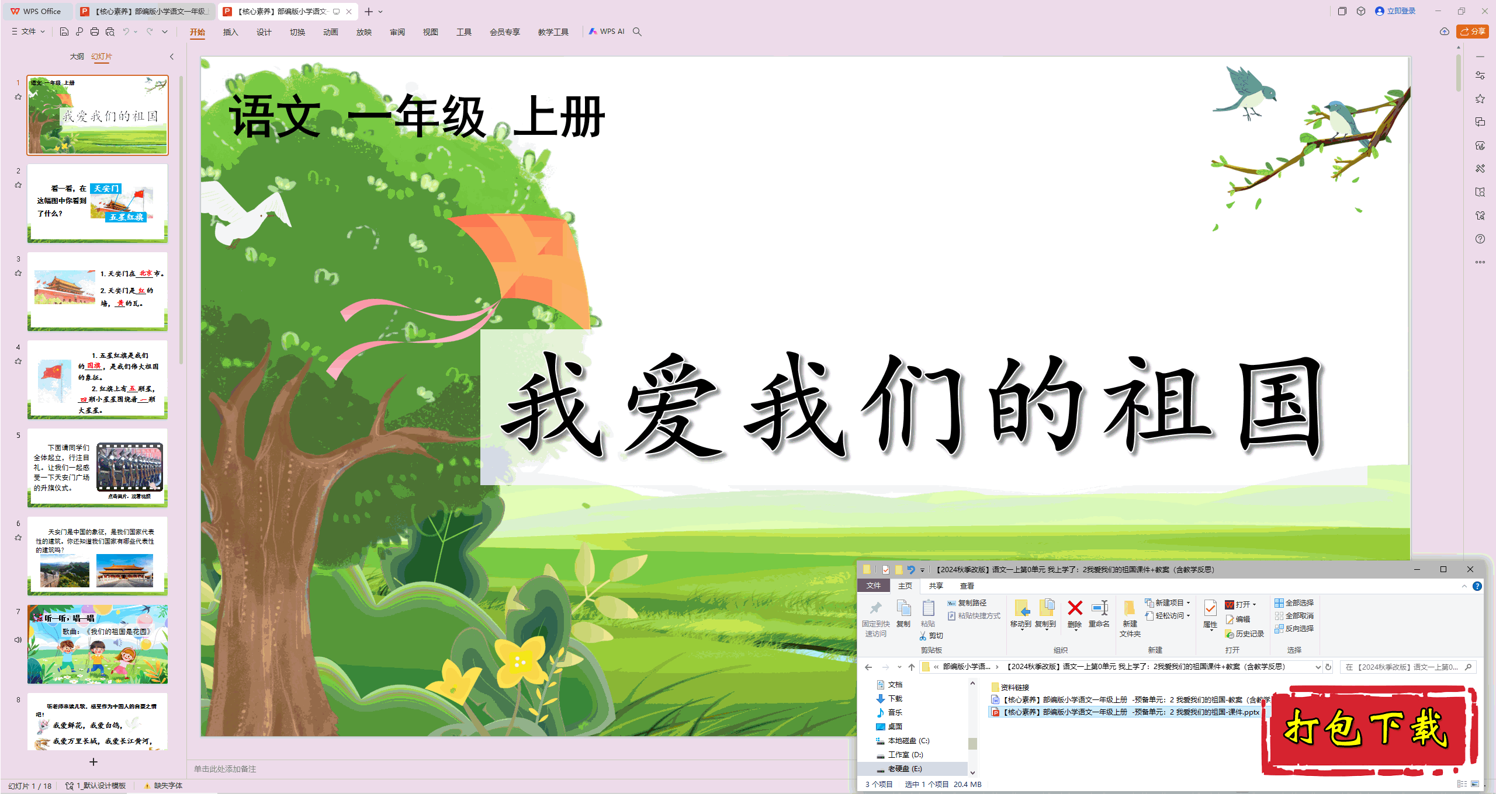Click Invert selection in Explorer ribbon
Screen dimensions: 1496x794
[x=1294, y=628]
